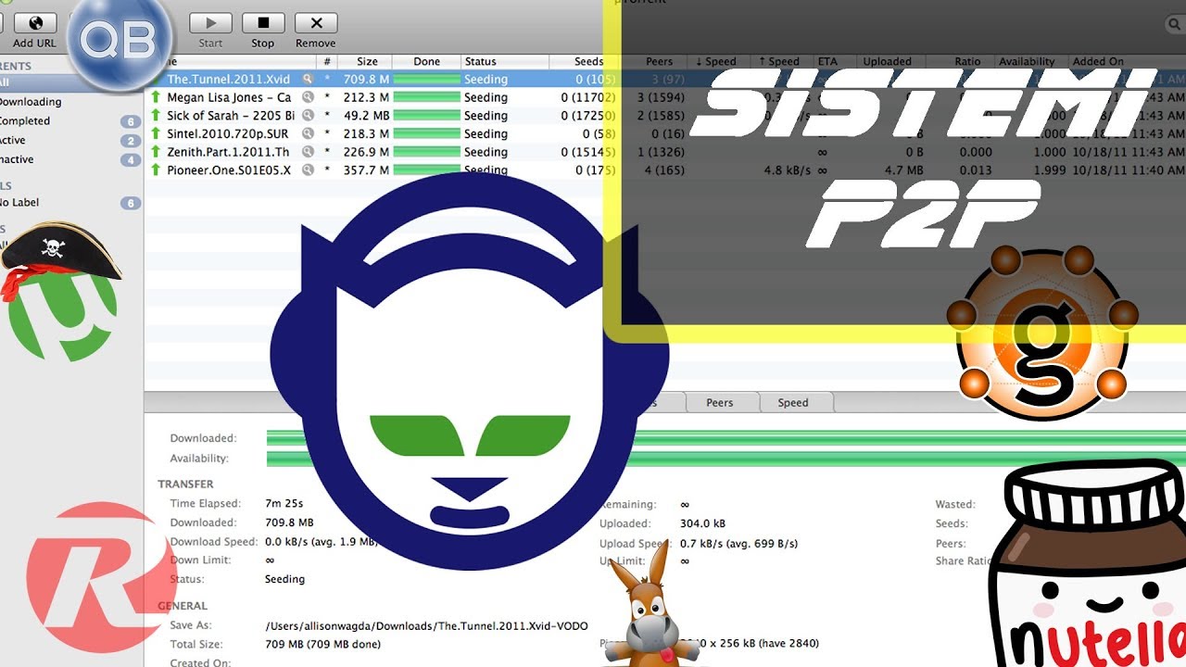1186x667 pixels.
Task: Select The.Tunnel.2011.Xvid torrent row
Action: point(664,79)
